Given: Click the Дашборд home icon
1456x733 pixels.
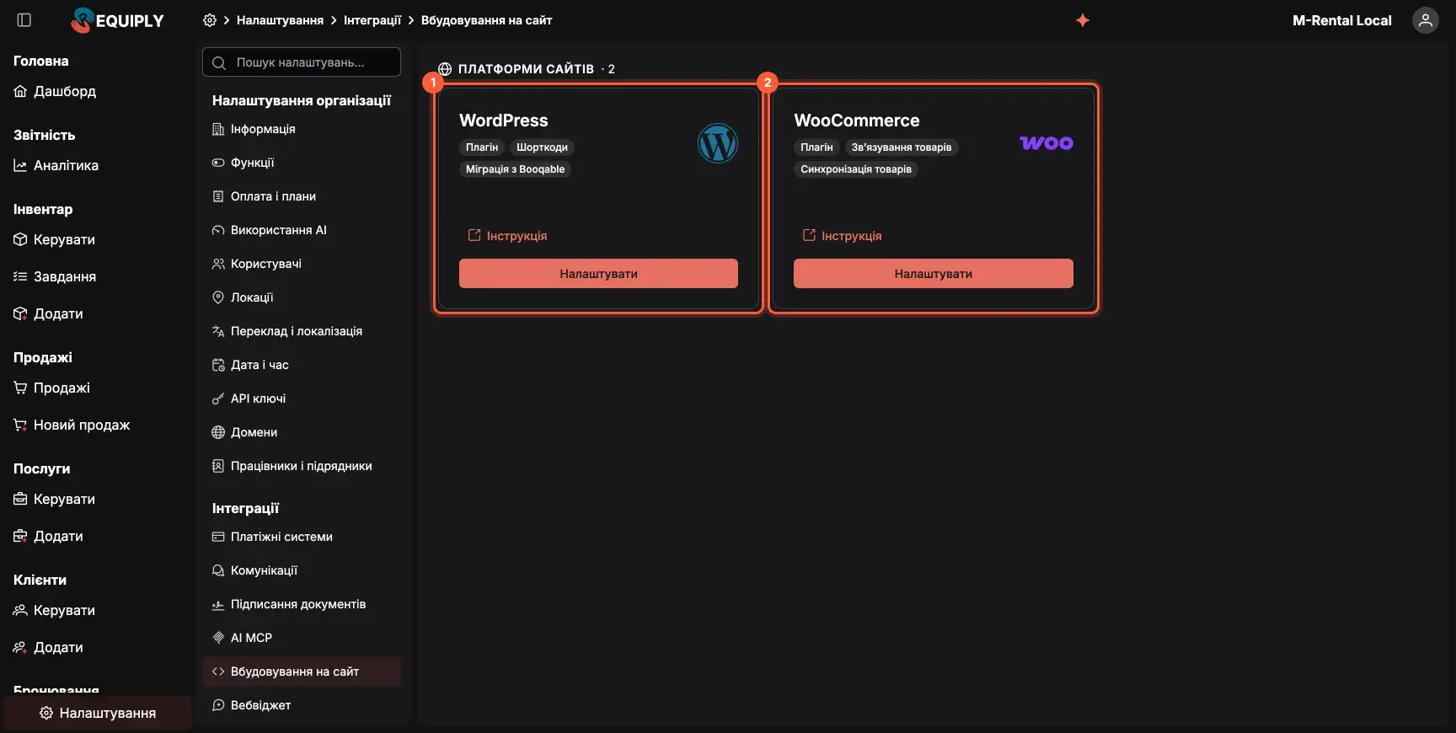Looking at the screenshot, I should tap(20, 91).
